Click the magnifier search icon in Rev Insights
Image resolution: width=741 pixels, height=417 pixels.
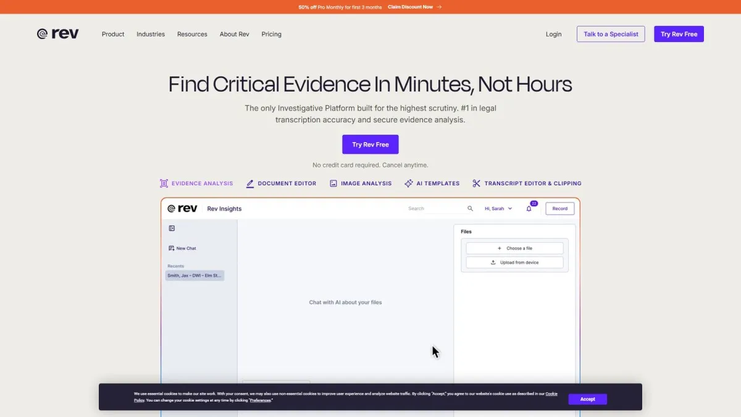(x=470, y=209)
